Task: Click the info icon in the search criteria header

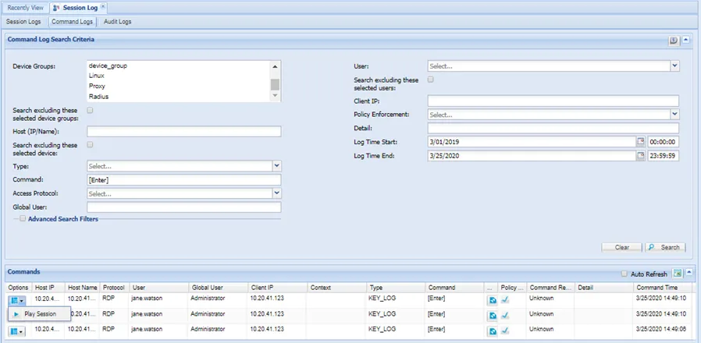Action: [x=674, y=39]
